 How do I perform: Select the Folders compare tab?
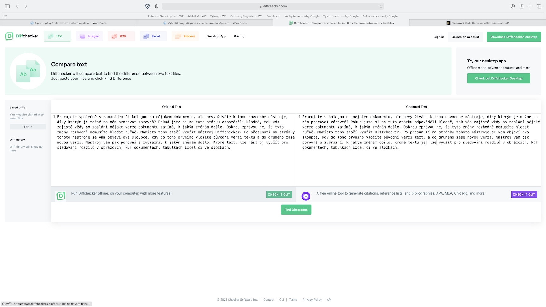click(185, 36)
